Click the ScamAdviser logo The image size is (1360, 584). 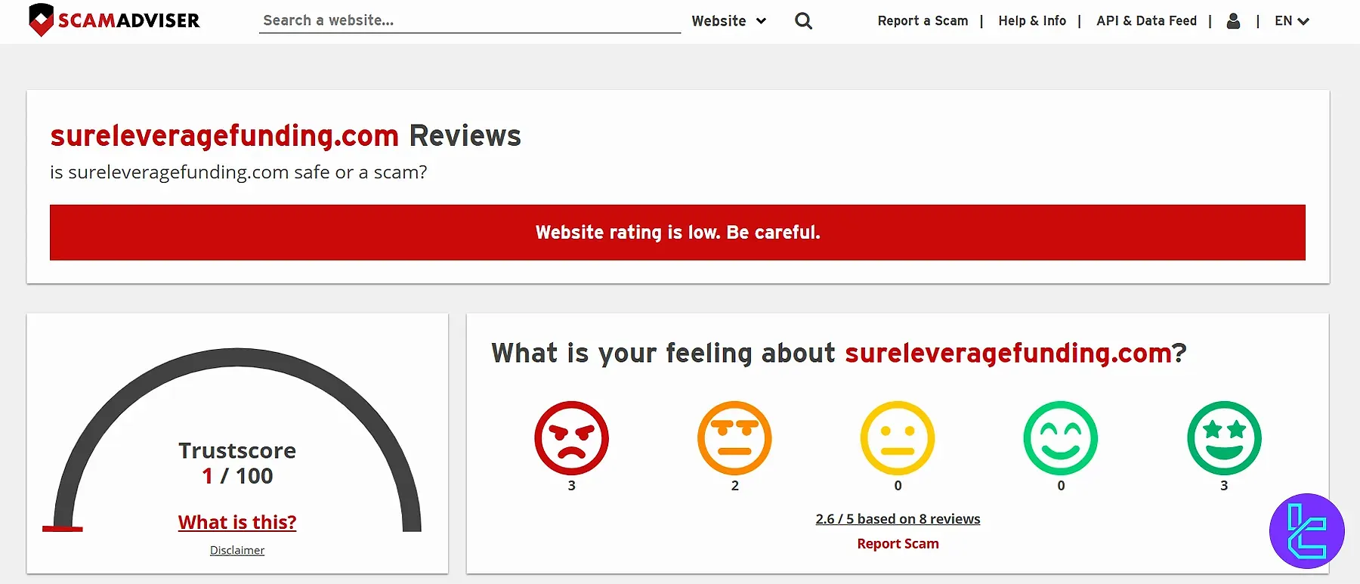tap(114, 20)
